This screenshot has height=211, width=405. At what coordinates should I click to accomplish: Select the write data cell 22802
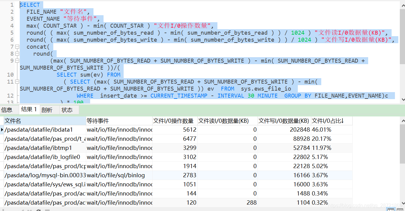[x=284, y=157]
